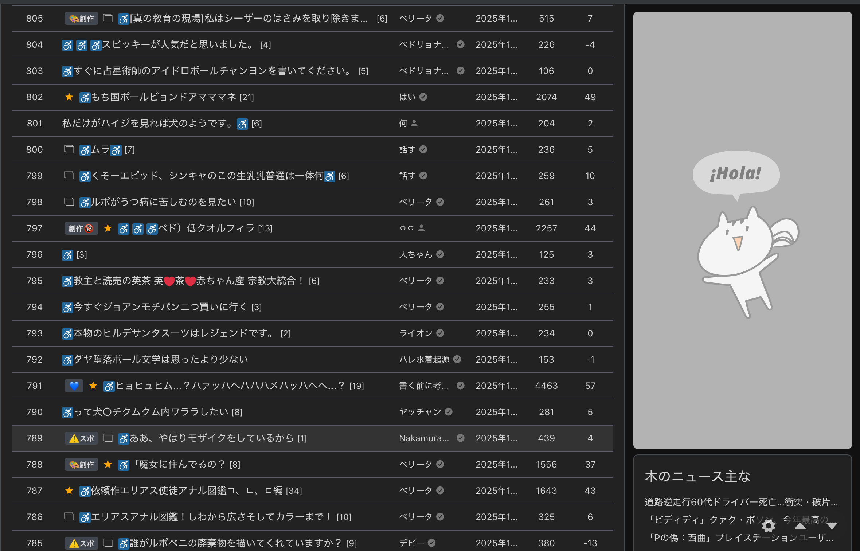The height and width of the screenshot is (551, 860).
Task: Click the scroll-to-bottom triangle arrow
Action: click(832, 526)
